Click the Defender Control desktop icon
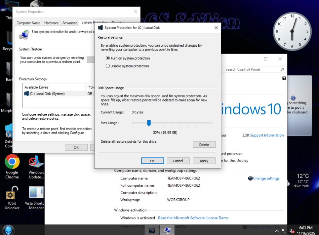319x235 pixels. (9, 136)
